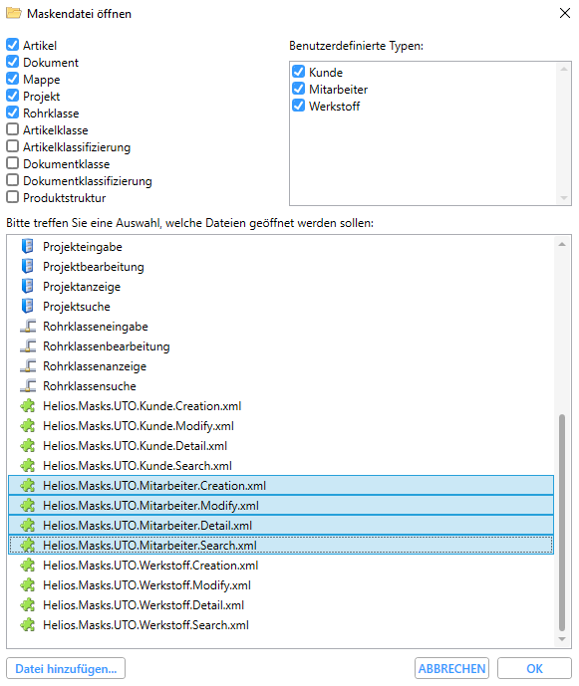Enable the Dokumentklasse checkbox
The image size is (579, 686).
pos(13,163)
